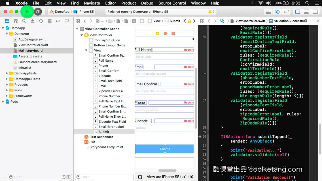Select ViewController.swift in project navigator

point(33,45)
